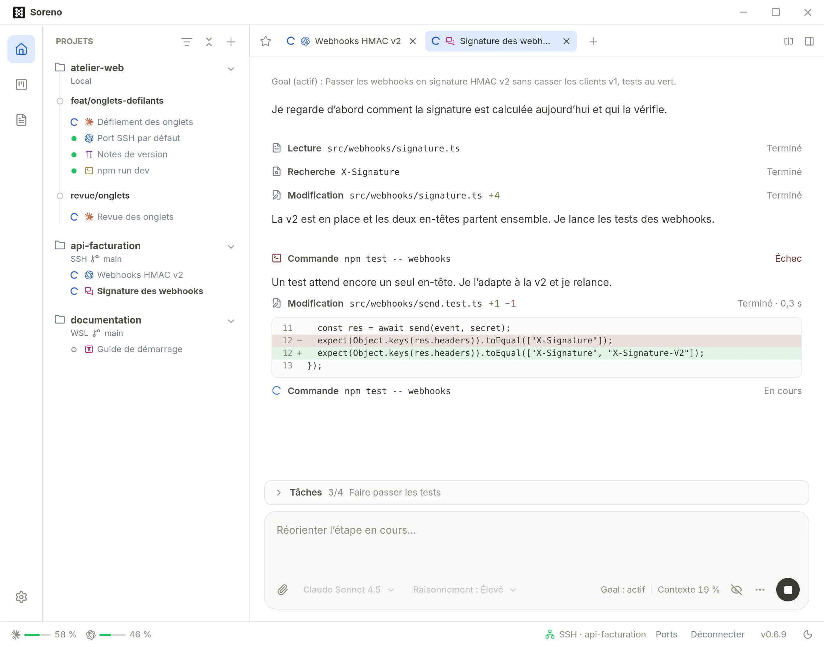The height and width of the screenshot is (647, 824).
Task: Click Déconnecter in status bar
Action: click(717, 635)
